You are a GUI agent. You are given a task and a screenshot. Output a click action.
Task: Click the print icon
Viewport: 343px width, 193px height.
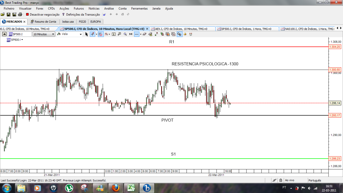tap(20, 14)
